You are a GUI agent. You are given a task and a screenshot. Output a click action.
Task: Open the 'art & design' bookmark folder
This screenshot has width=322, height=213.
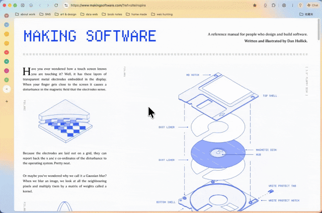pos(65,14)
